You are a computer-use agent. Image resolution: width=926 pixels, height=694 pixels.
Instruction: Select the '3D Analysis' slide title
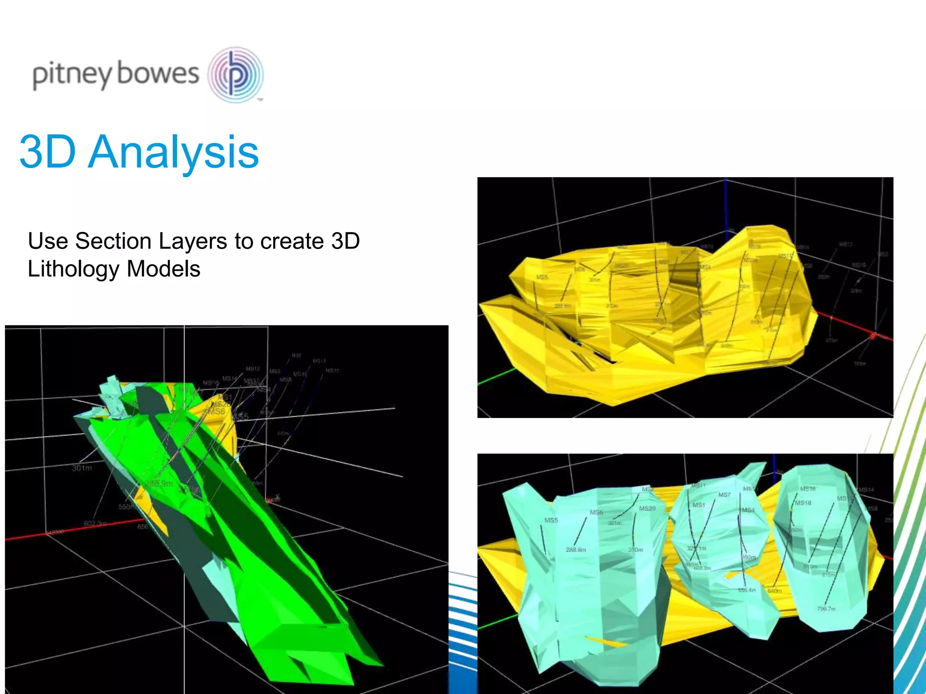tap(139, 152)
